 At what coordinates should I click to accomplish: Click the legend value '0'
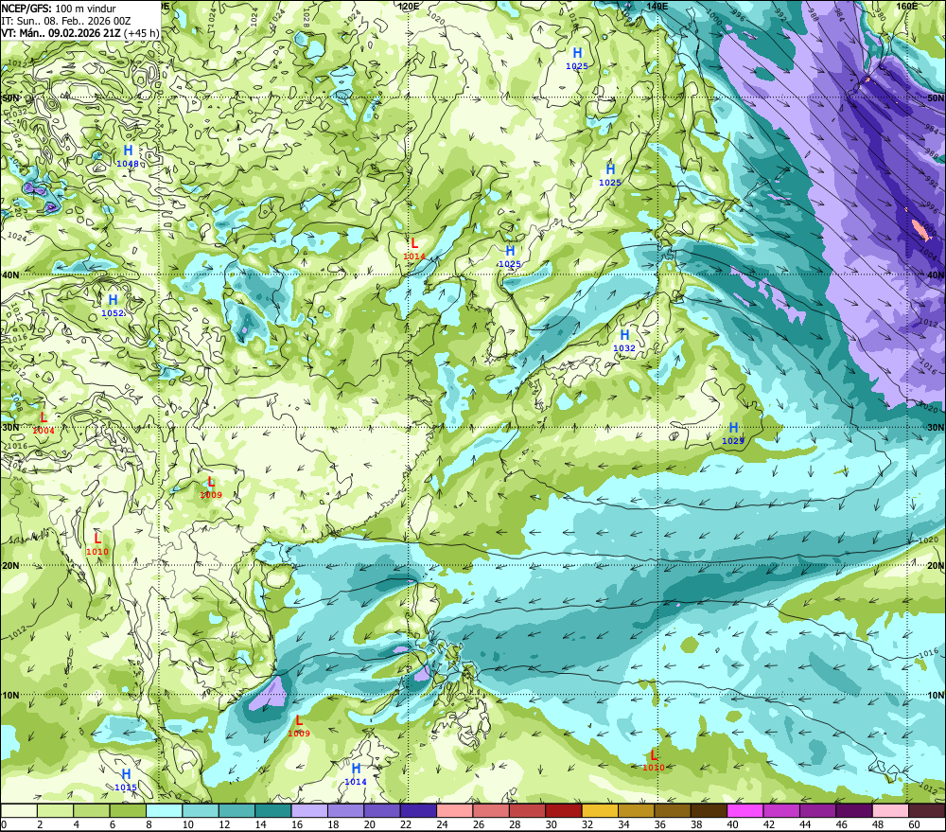4,824
